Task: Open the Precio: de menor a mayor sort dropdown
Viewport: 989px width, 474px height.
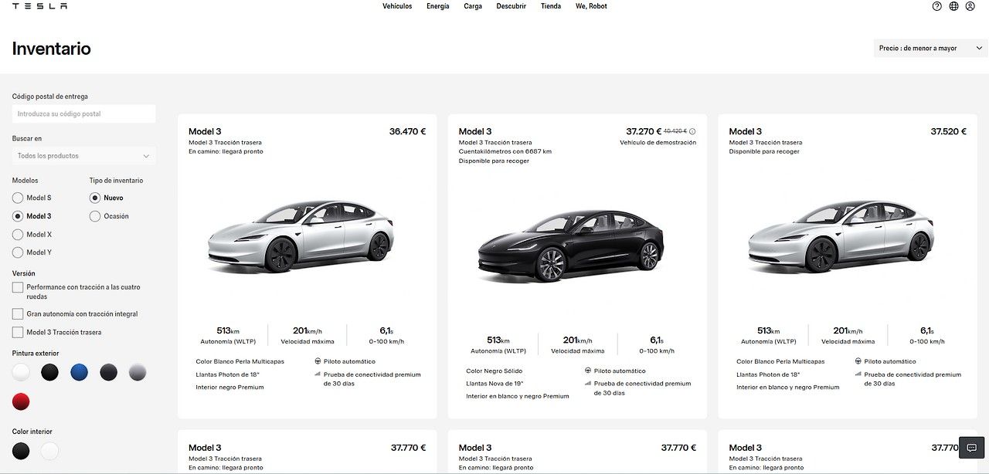Action: tap(930, 48)
